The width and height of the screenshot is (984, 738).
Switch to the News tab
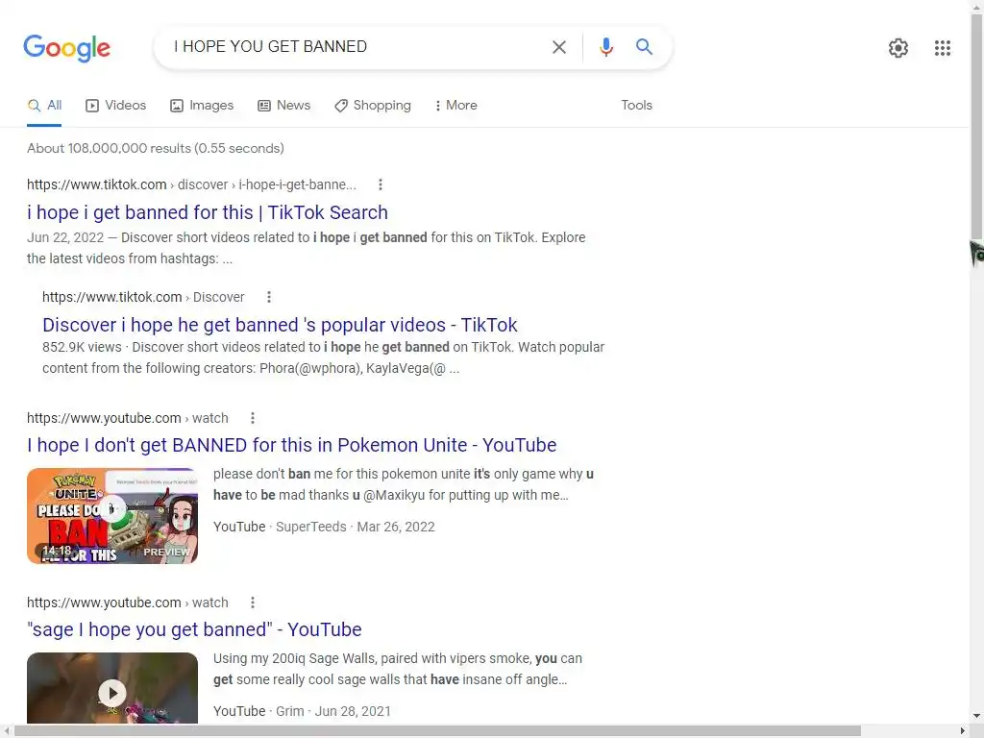[283, 106]
